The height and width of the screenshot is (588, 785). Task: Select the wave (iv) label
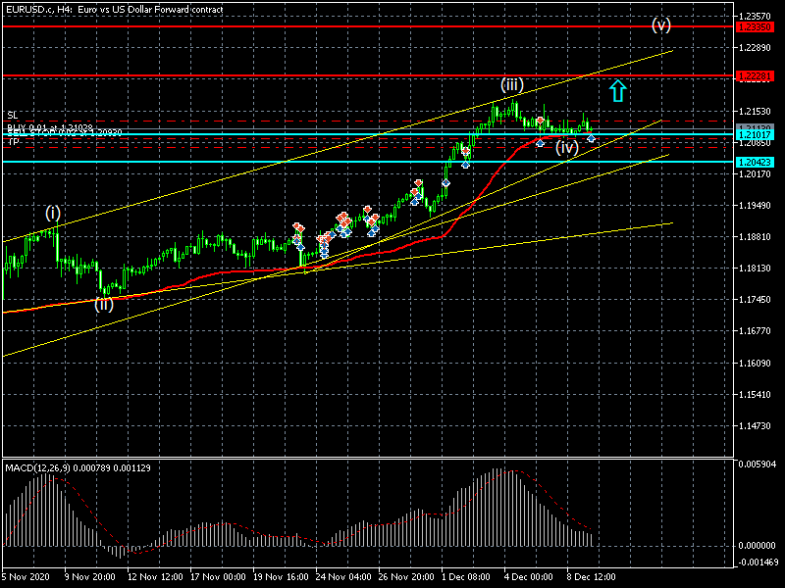click(566, 148)
